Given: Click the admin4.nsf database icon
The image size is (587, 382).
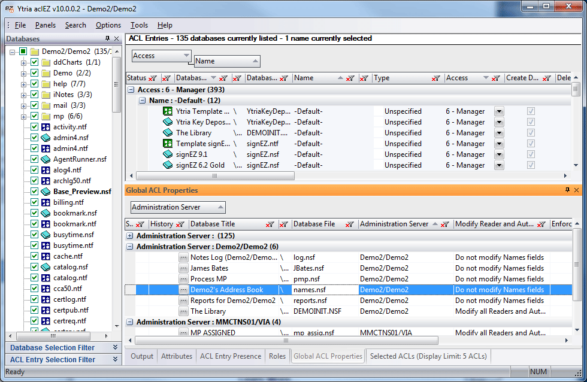Looking at the screenshot, I should pos(46,138).
